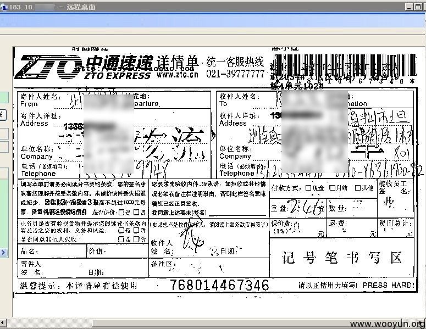Tick the printed 月结 payment box
Image resolution: width=426 pixels, height=329 pixels.
(x=331, y=188)
